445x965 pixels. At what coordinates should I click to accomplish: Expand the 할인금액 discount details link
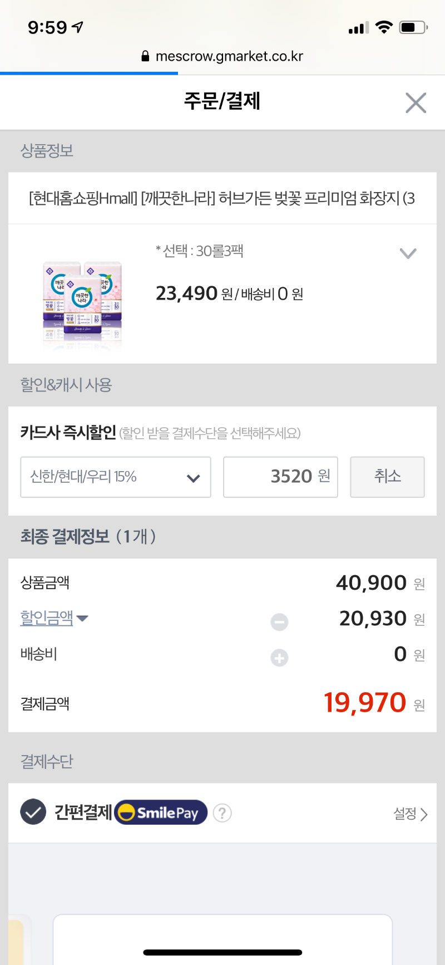[x=53, y=618]
